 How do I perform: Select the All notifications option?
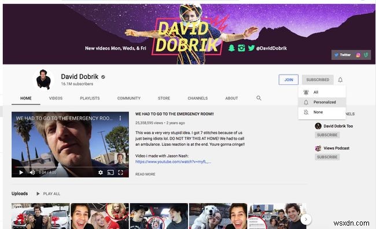pyautogui.click(x=322, y=92)
